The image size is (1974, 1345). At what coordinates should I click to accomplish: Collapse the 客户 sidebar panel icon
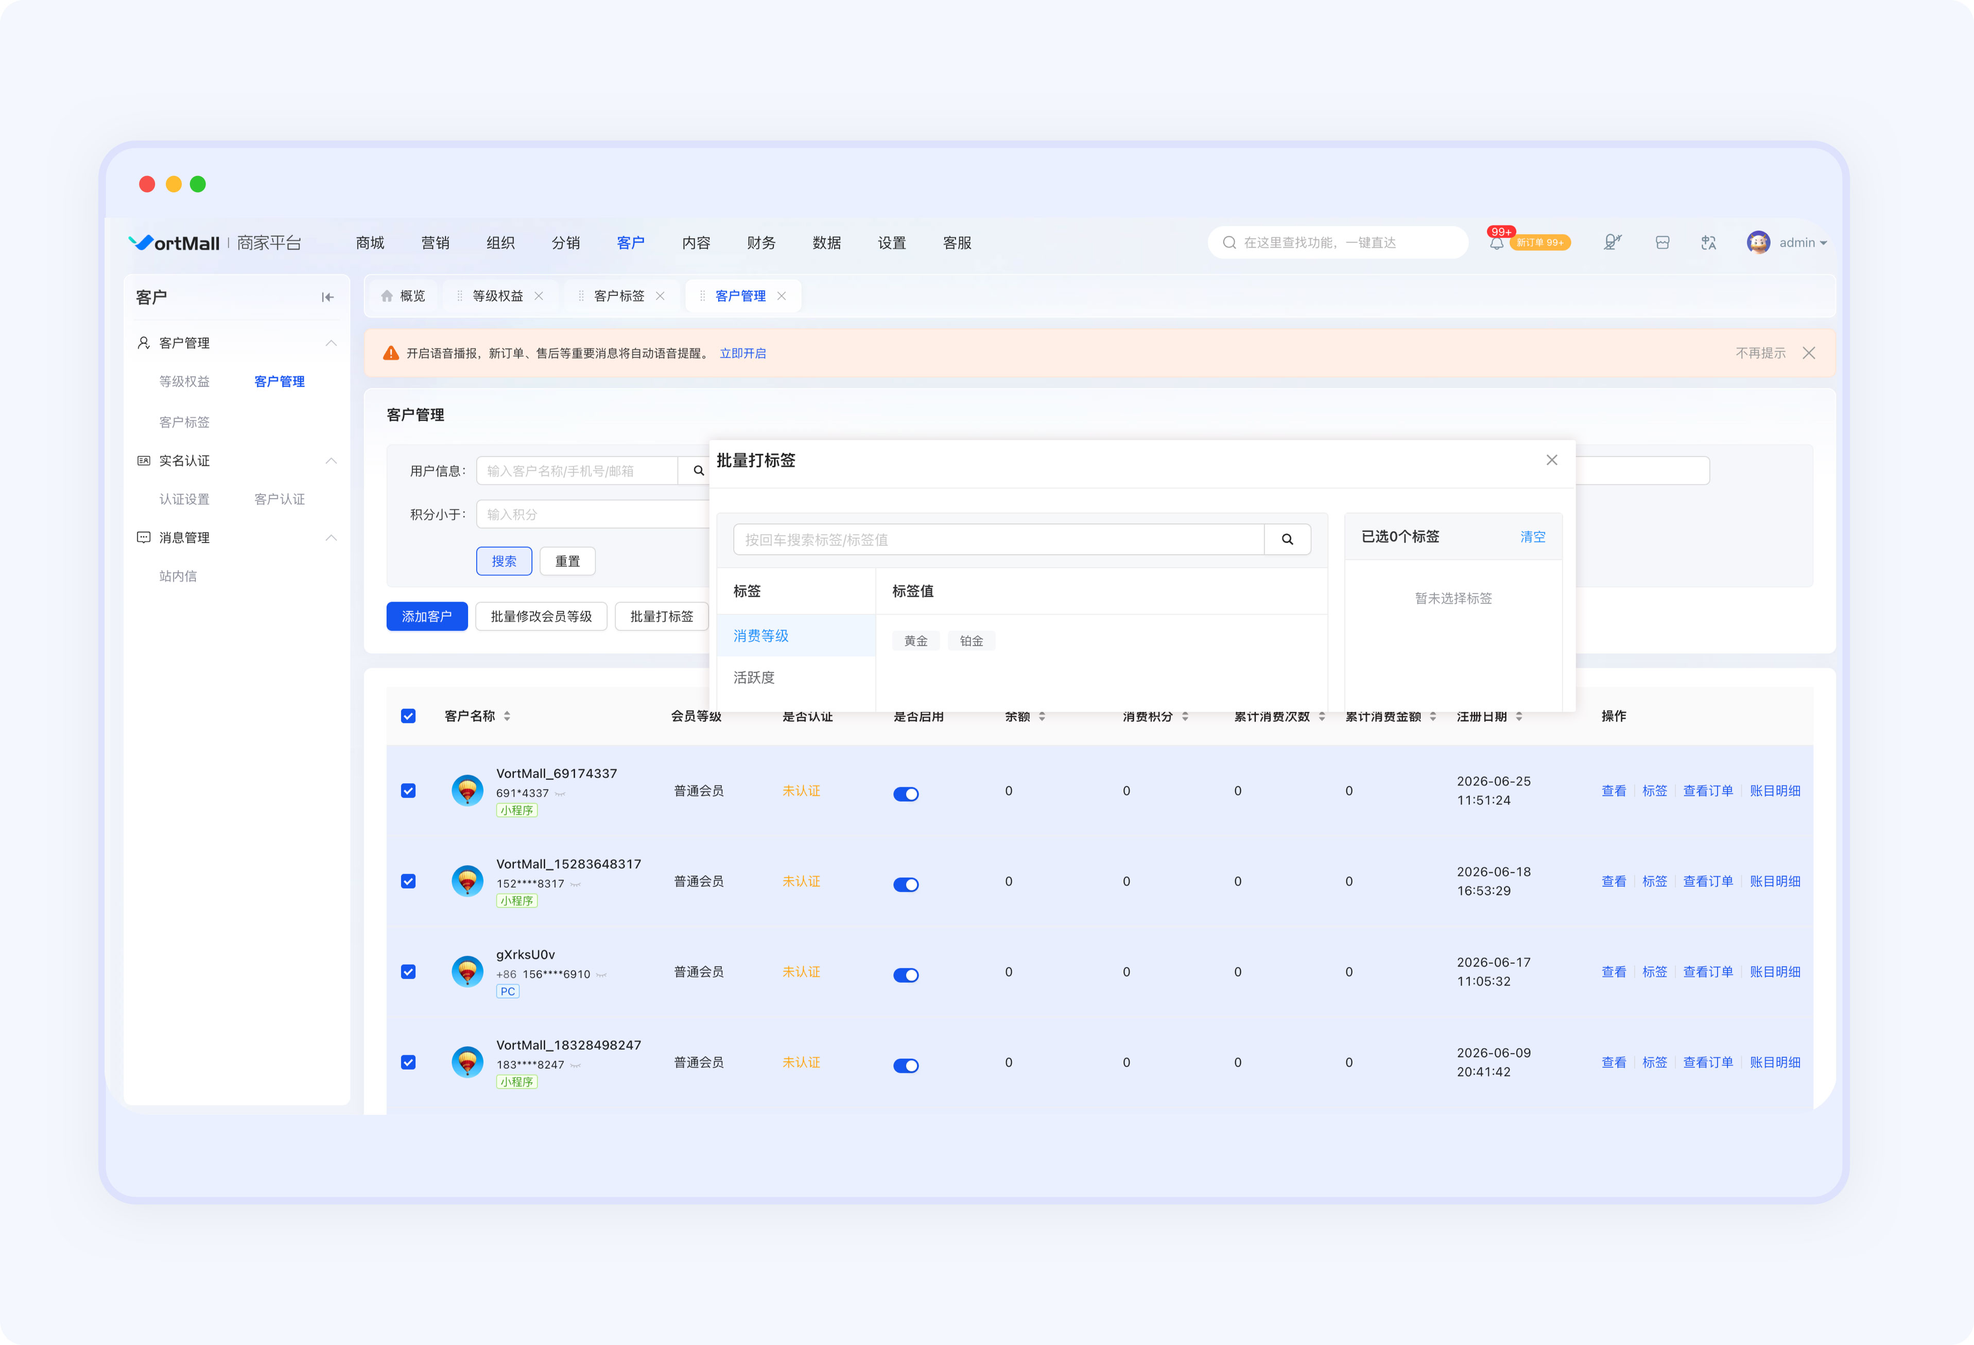pos(328,297)
